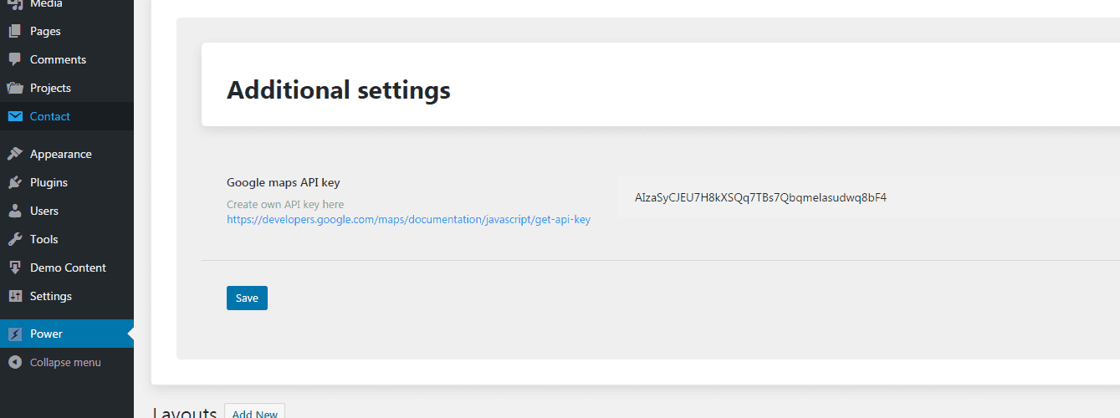The height and width of the screenshot is (418, 1120).
Task: Click the Plugins plug icon
Action: click(x=14, y=183)
